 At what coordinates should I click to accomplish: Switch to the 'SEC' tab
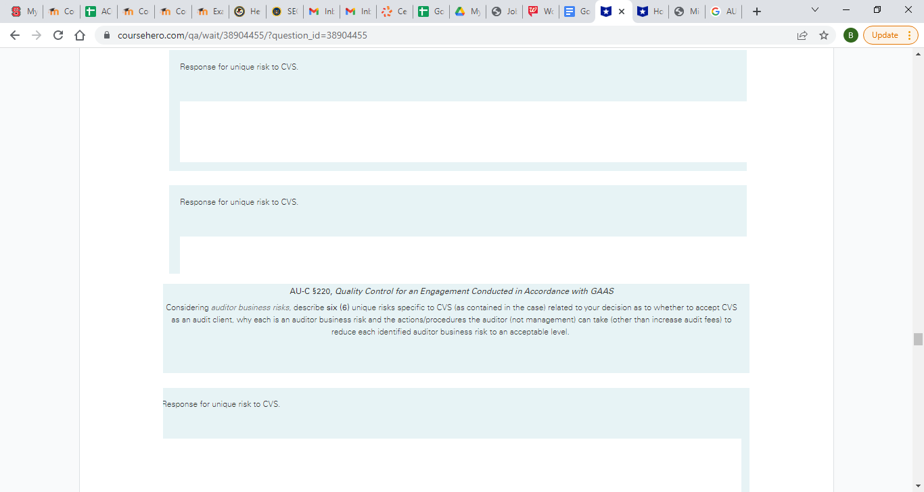coord(284,11)
